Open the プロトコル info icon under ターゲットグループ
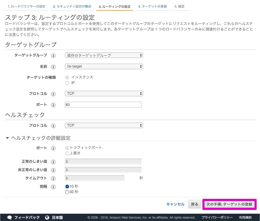260x221 pixels. [x=53, y=93]
